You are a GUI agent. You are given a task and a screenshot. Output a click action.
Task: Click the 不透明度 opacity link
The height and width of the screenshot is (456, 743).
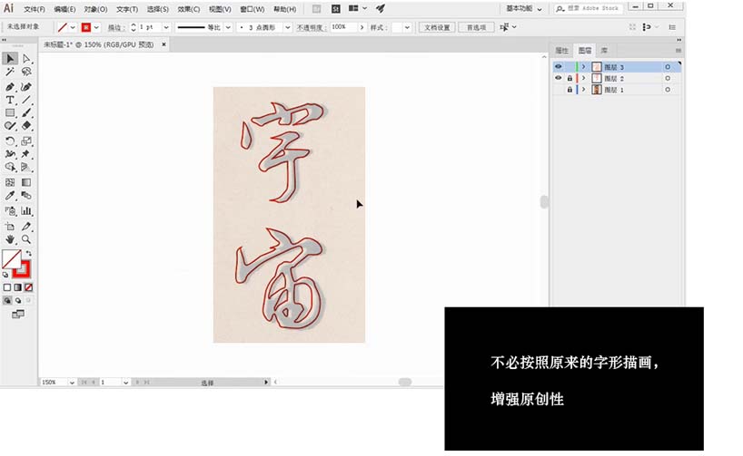point(310,27)
